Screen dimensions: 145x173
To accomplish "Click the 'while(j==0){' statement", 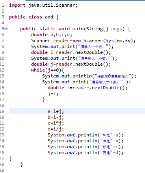I will (47, 70).
